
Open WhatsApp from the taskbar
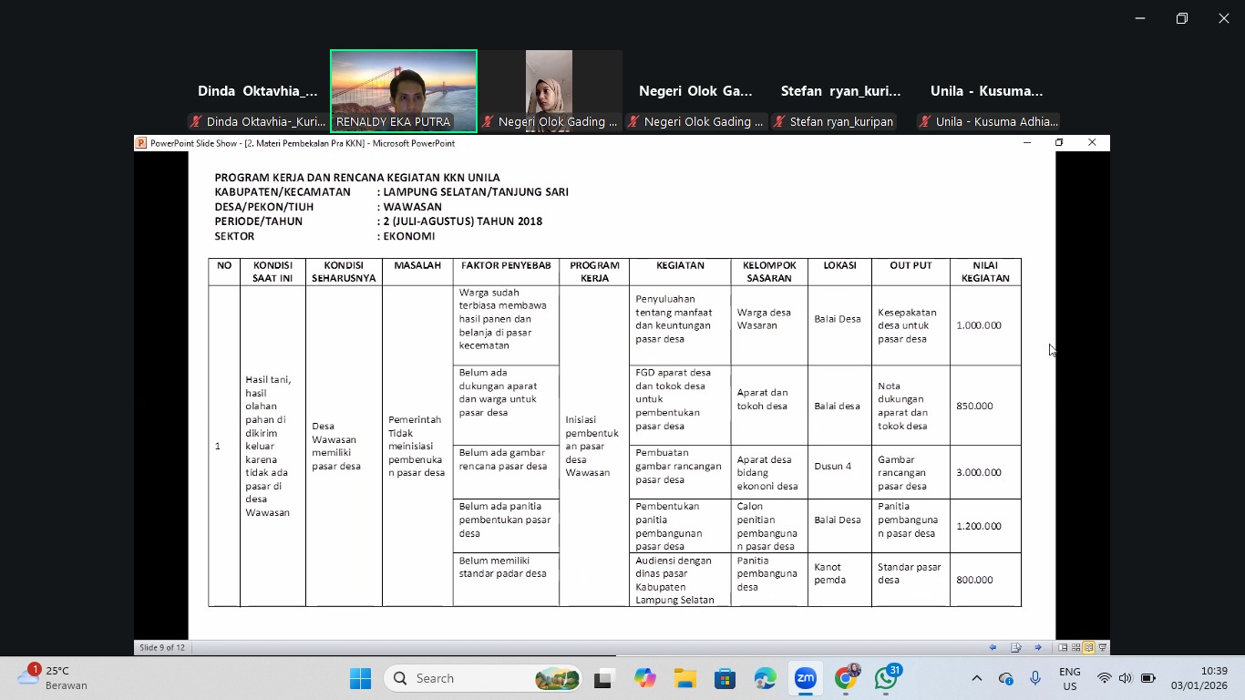coord(886,678)
